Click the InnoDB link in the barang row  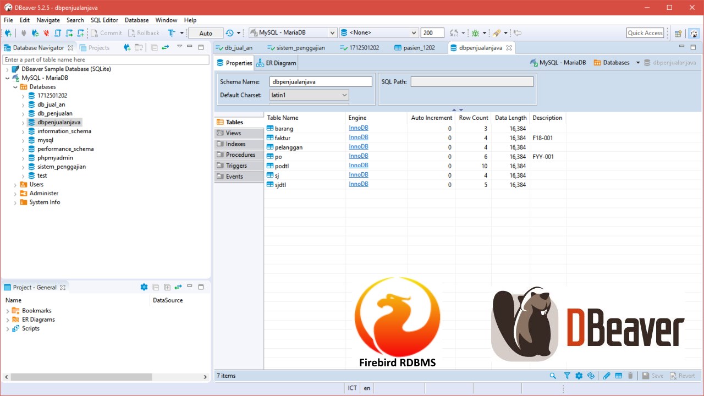click(359, 128)
